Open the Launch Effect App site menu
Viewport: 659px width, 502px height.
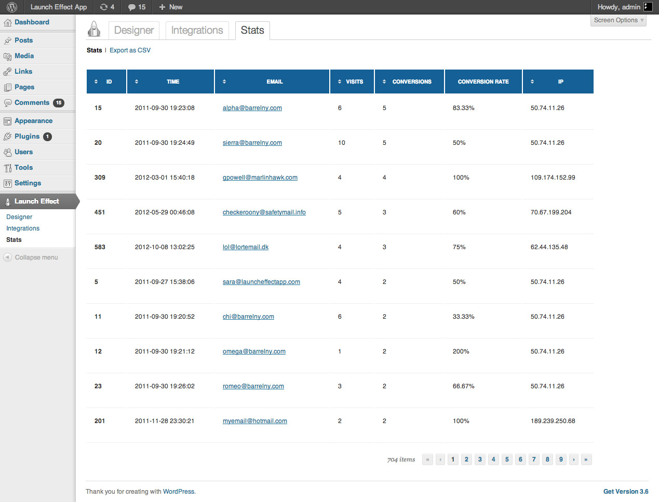click(59, 7)
